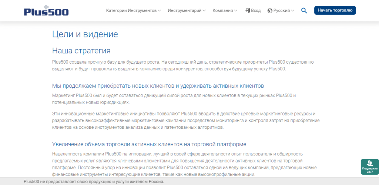Click the Наша стратегия heading
Screen dimensions: 379x185
pos(81,51)
